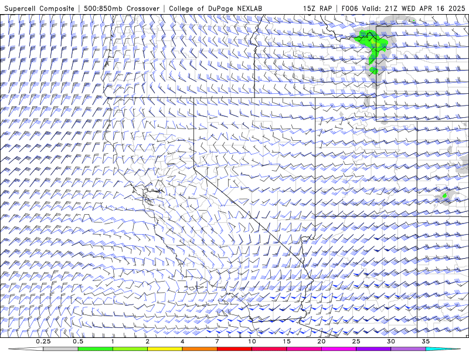Screen dimensions: 469x352
Task: Select the orange 4–7 color segment
Action: pyautogui.click(x=199, y=349)
